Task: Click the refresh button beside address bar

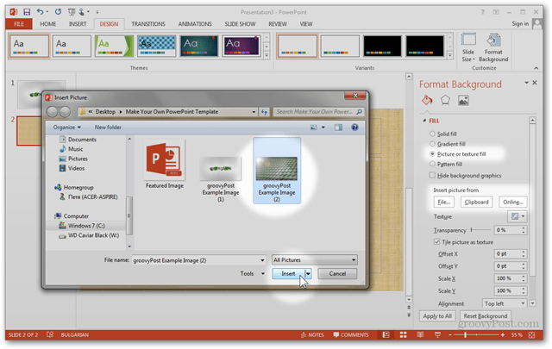Action: (264, 112)
